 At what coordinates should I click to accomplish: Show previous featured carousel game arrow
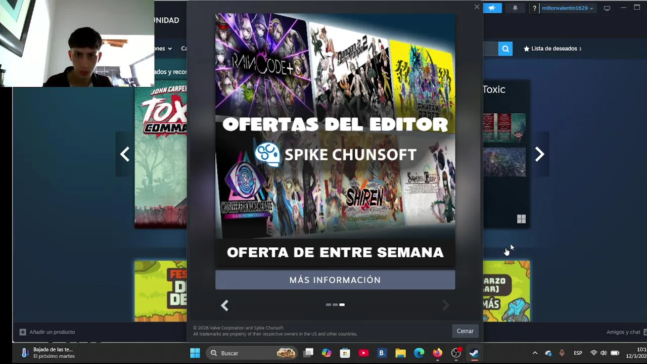[x=125, y=154]
